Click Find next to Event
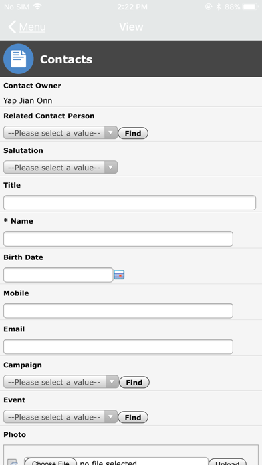The width and height of the screenshot is (262, 465). click(133, 418)
